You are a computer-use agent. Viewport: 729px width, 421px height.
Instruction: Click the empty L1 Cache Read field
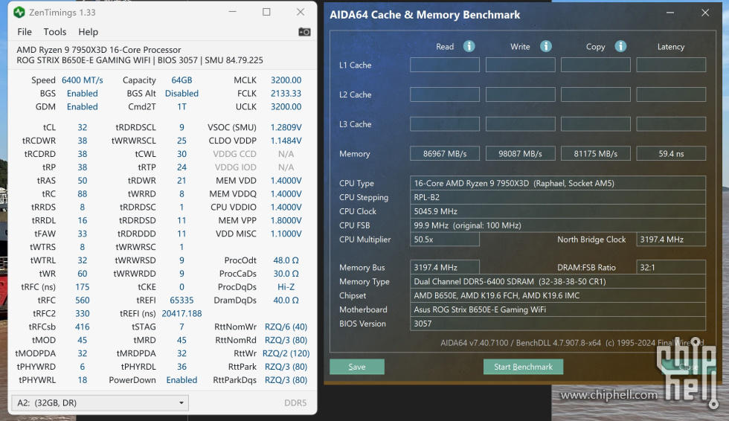tap(445, 65)
